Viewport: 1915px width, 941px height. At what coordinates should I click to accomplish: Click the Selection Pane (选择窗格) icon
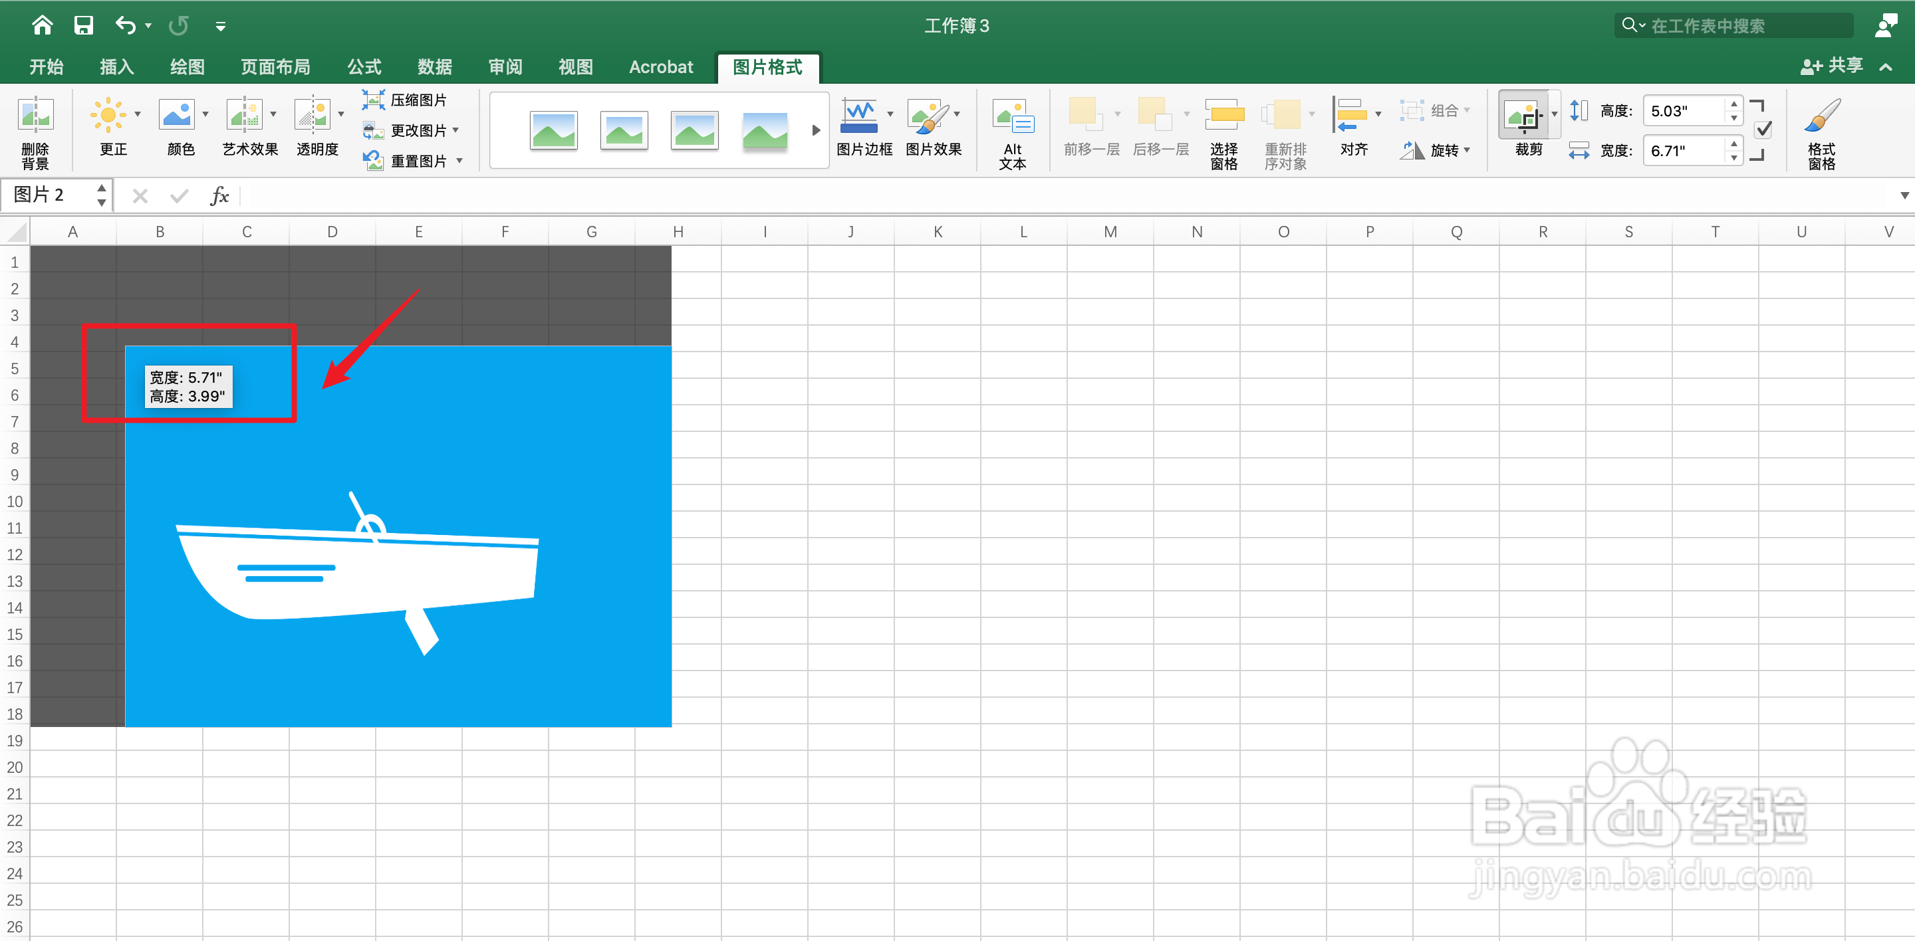click(x=1223, y=115)
